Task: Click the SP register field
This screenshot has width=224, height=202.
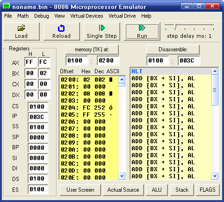Action: (38, 138)
